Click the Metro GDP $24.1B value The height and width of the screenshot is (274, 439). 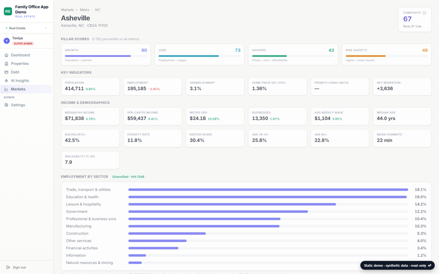(198, 118)
